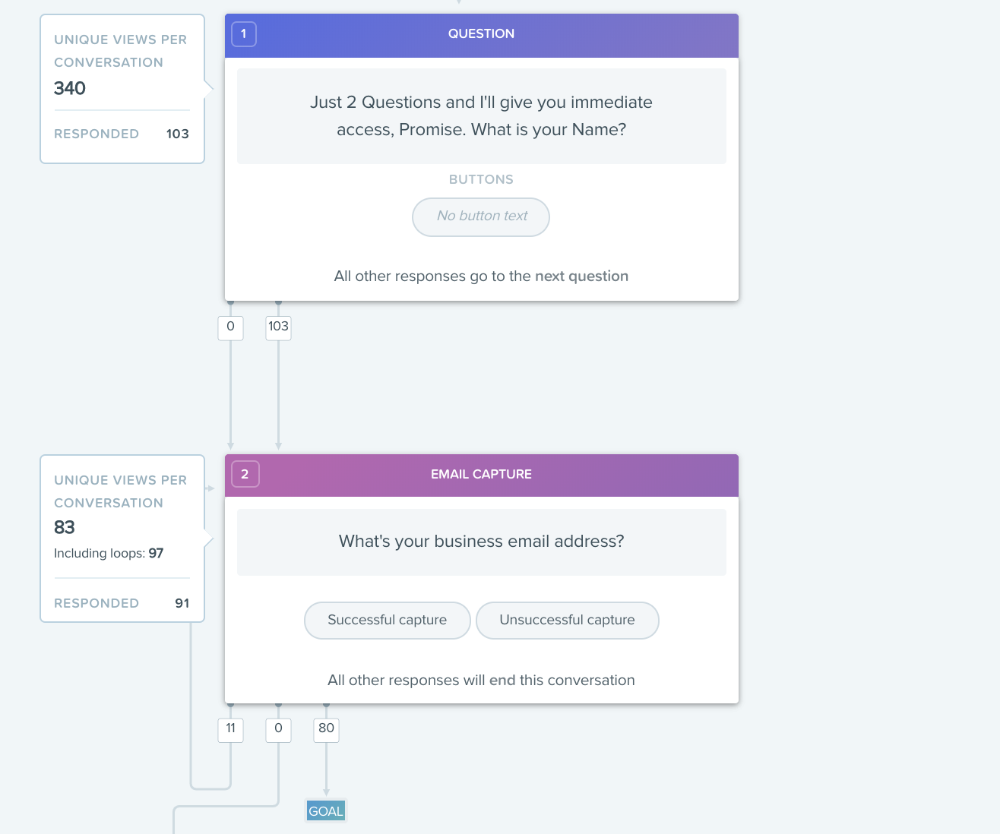Open the EMAIL CAPTURE card header

point(481,475)
